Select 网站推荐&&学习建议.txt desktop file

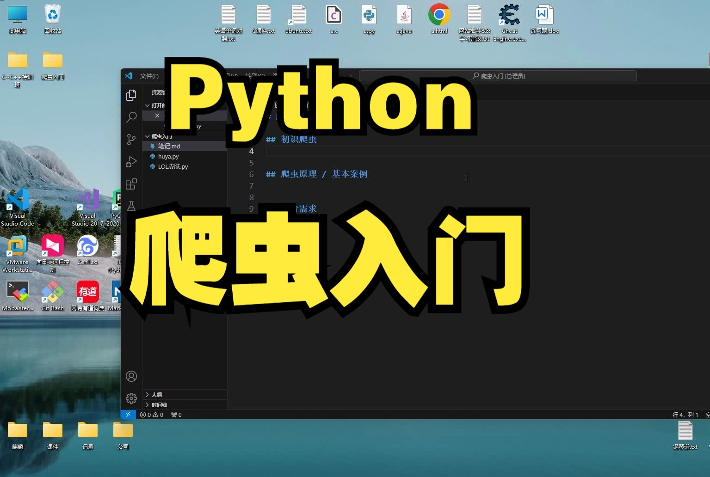coord(475,23)
